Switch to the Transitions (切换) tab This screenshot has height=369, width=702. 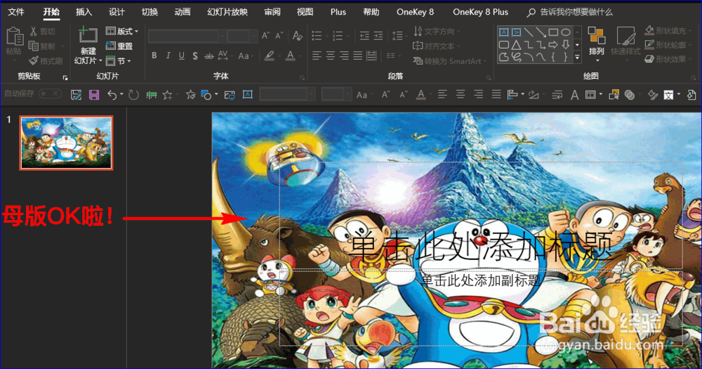coord(150,12)
